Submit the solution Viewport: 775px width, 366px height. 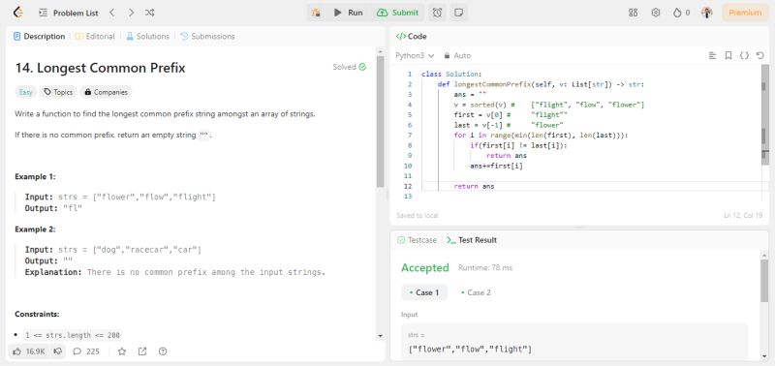(x=397, y=13)
